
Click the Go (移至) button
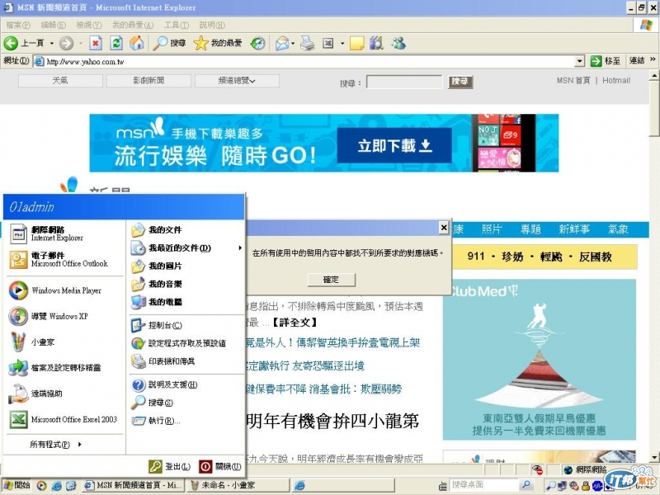point(606,61)
